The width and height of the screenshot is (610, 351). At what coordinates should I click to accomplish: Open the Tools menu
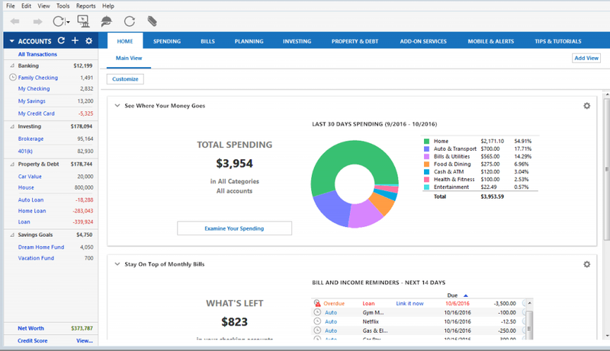point(63,6)
